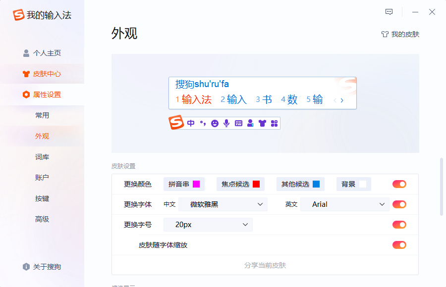
Task: Switch to the 词库 settings tab
Action: pyautogui.click(x=42, y=157)
